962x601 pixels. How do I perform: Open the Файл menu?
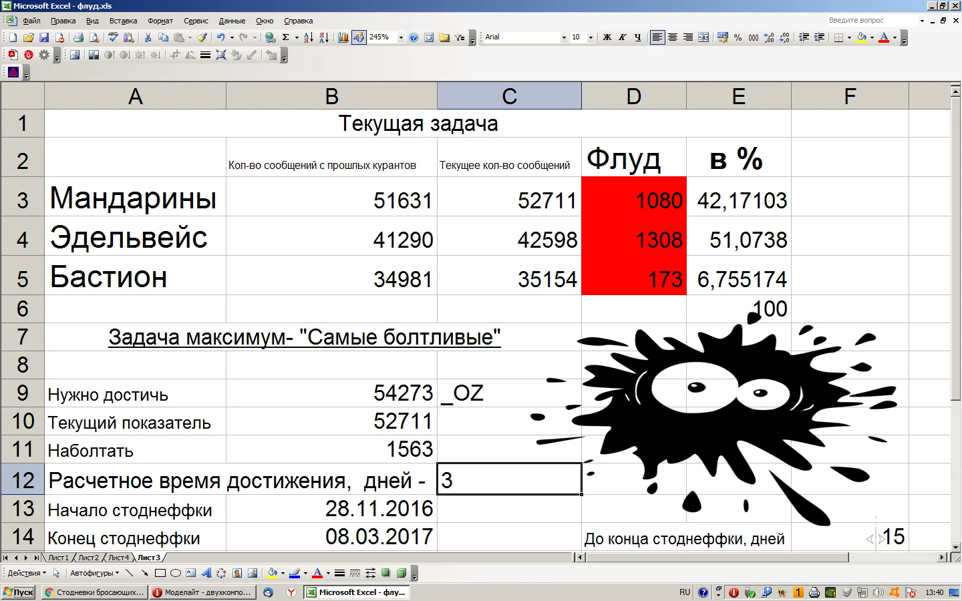[x=31, y=21]
